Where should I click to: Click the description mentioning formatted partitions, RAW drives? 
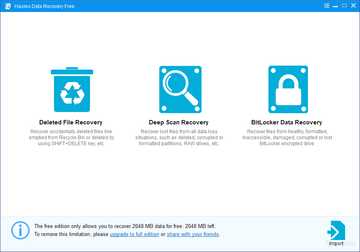179,138
